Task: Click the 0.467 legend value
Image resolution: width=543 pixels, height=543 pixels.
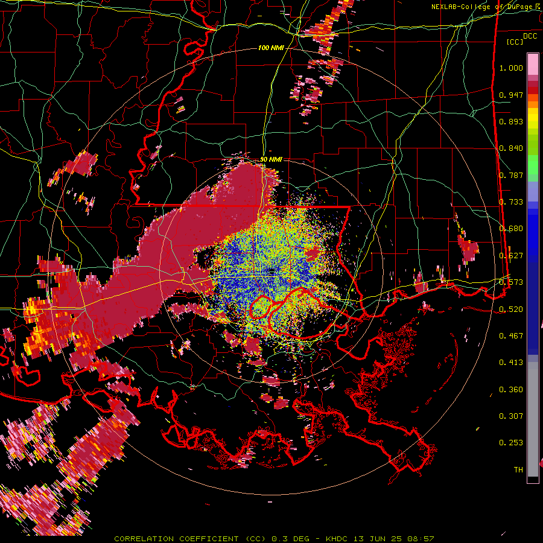Action: pyautogui.click(x=511, y=335)
